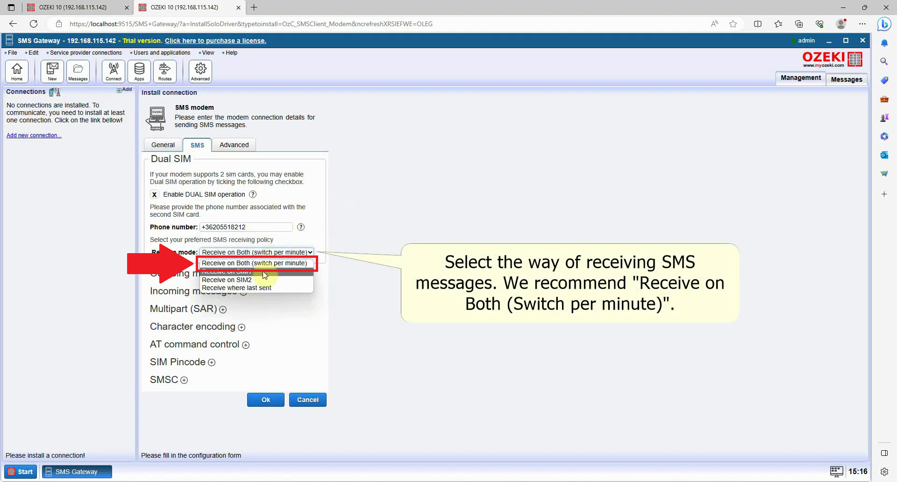Click the Add connection icon in Connections panel
Image resolution: width=897 pixels, height=482 pixels.
pyautogui.click(x=124, y=90)
